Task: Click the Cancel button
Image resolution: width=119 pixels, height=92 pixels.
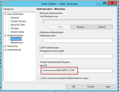Action: tap(91, 87)
